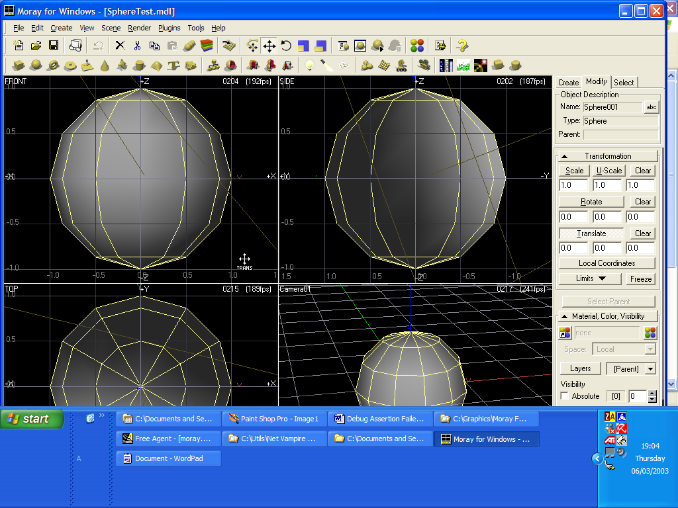The height and width of the screenshot is (508, 678).
Task: Click the Save file floppy disk icon
Action: pyautogui.click(x=54, y=46)
